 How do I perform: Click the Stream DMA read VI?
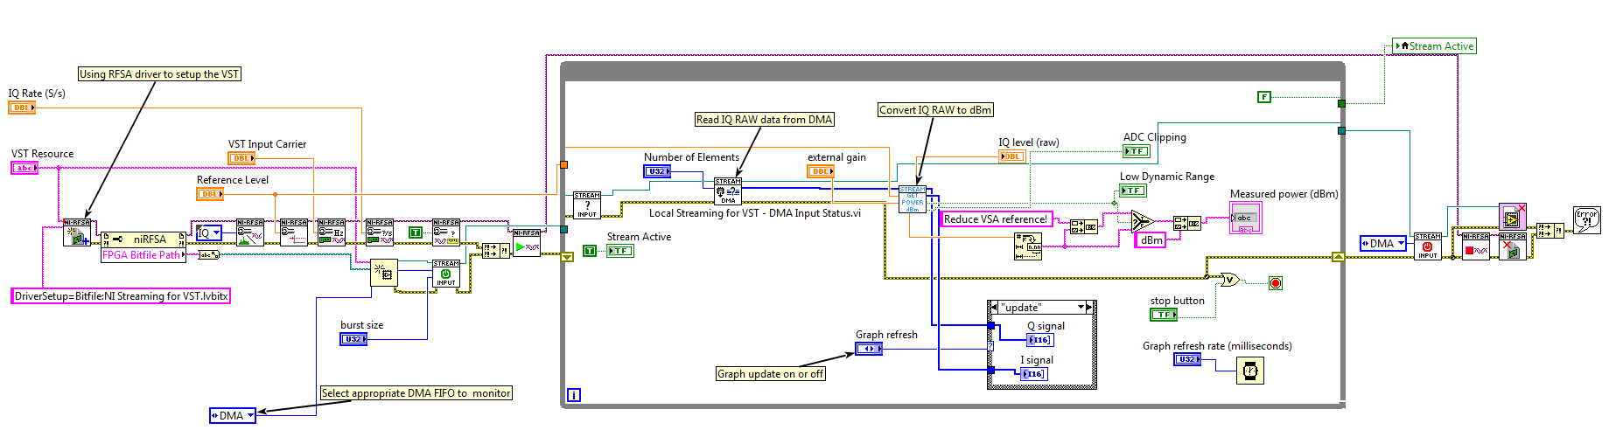pyautogui.click(x=728, y=191)
